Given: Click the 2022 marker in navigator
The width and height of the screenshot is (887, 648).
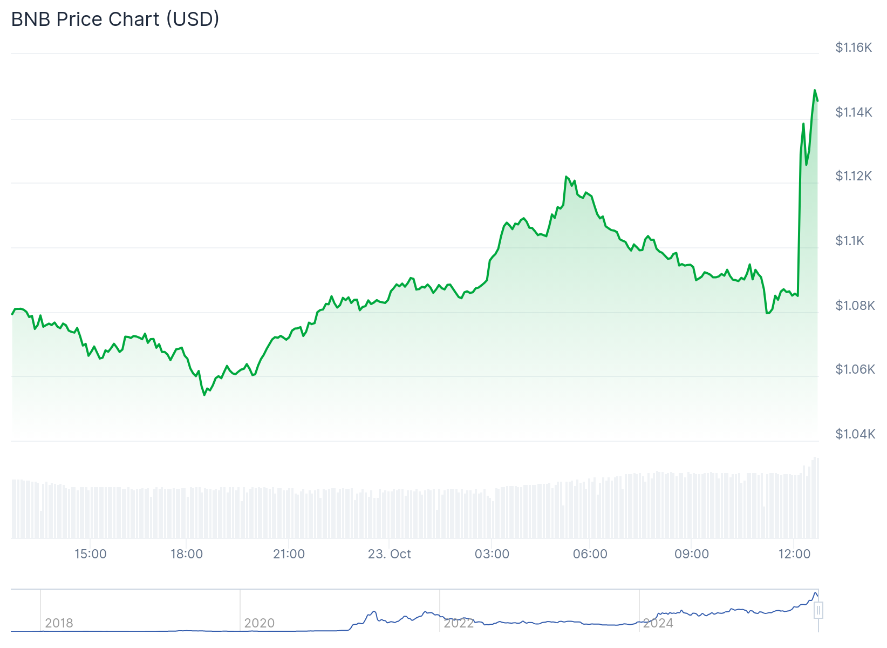Looking at the screenshot, I should click(x=459, y=623).
